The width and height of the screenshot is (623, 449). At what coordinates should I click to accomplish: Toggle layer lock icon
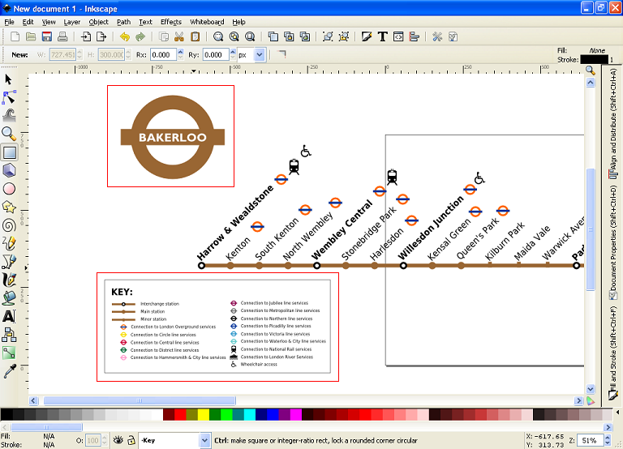pyautogui.click(x=131, y=440)
